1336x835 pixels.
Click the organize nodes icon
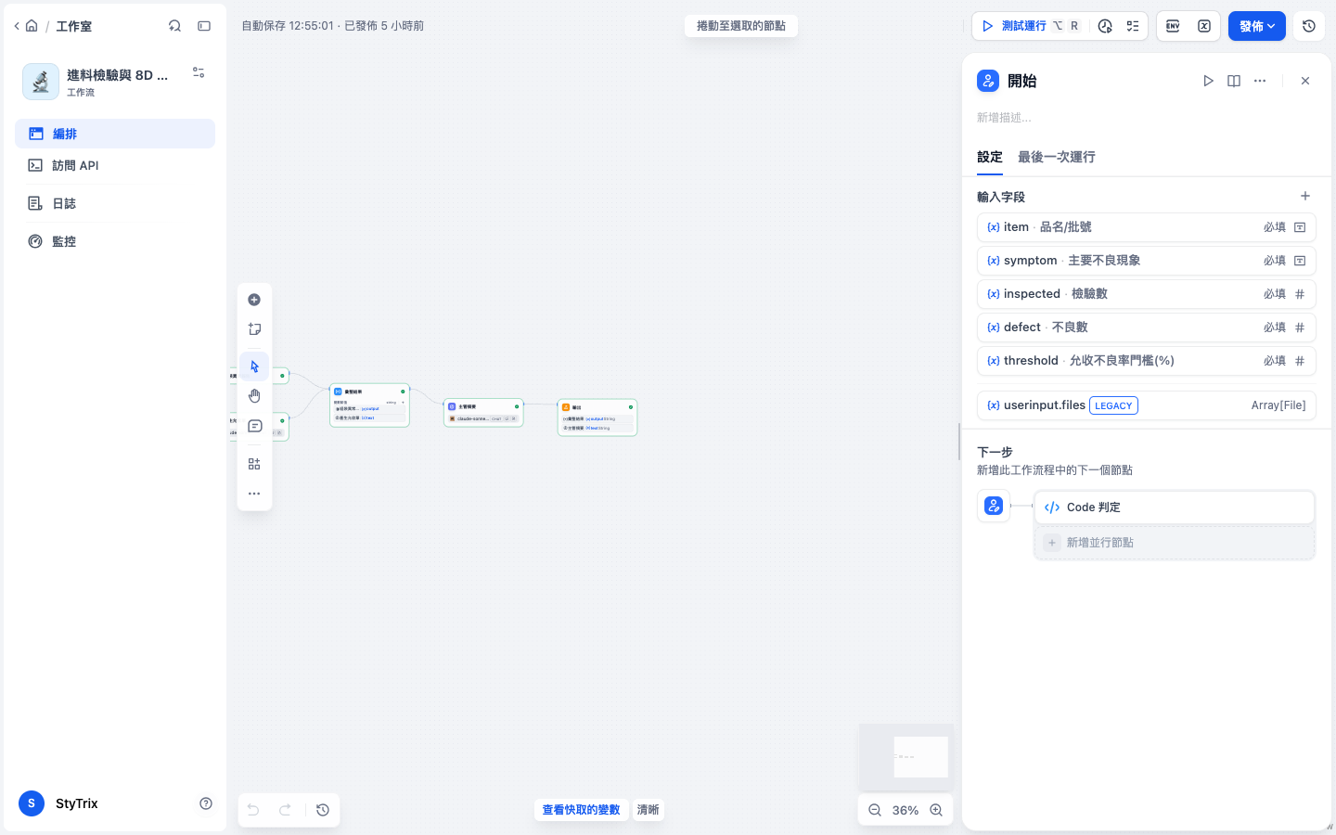[254, 464]
